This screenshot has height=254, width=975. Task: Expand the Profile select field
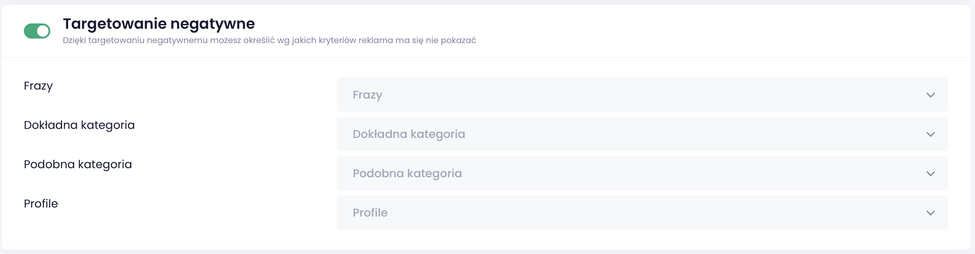370,213
